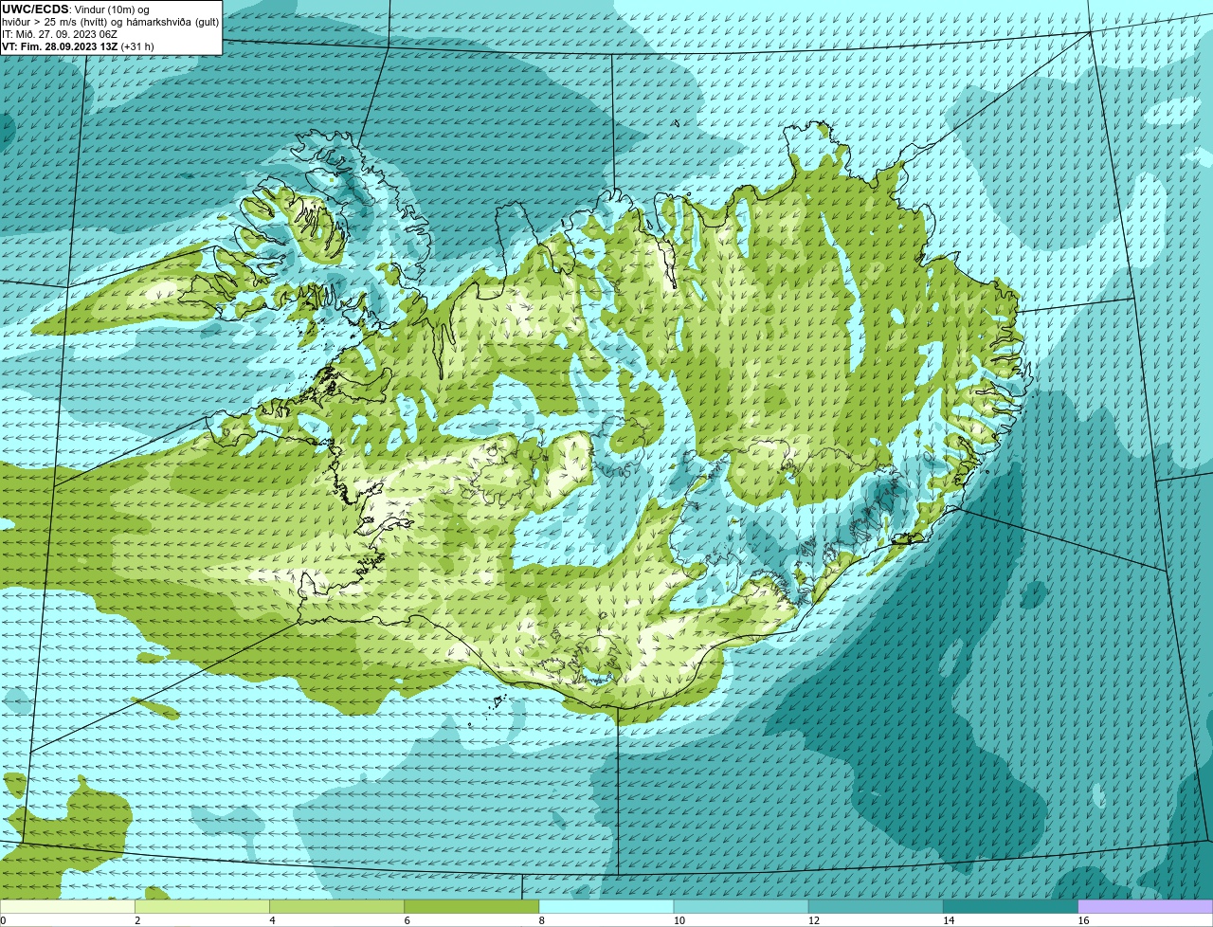This screenshot has height=927, width=1213.
Task: Click the lavender above-16 m/s legend swatch
Action: click(1145, 906)
